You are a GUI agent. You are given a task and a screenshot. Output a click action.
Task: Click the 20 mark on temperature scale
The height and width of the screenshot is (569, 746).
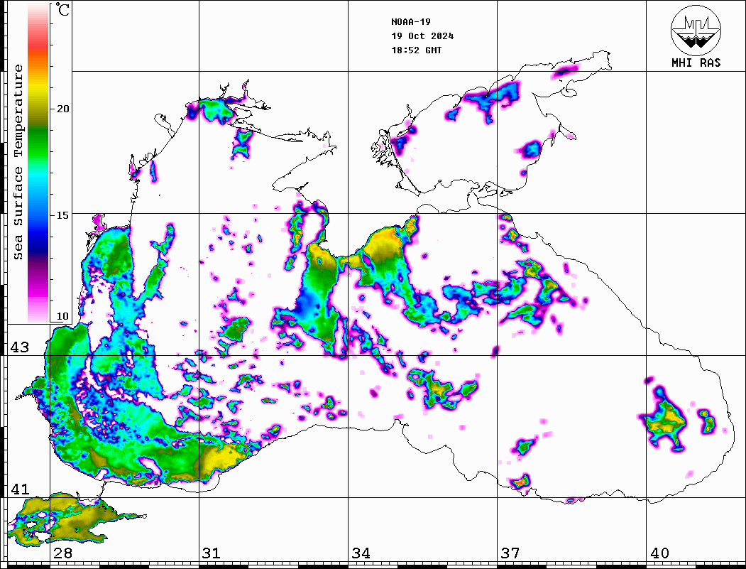(x=63, y=109)
